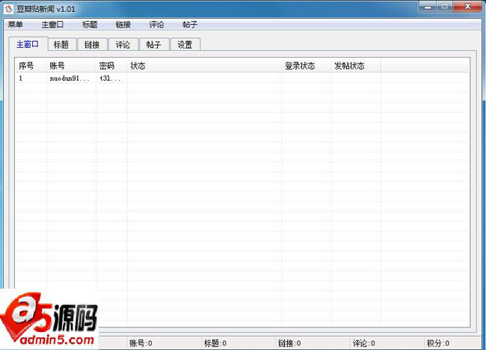Image resolution: width=486 pixels, height=350 pixels.
Task: Click the 发帖状态 column header
Action: pos(356,66)
